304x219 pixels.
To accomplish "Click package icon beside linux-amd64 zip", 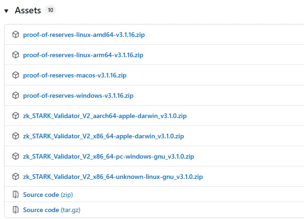I will tap(16, 35).
